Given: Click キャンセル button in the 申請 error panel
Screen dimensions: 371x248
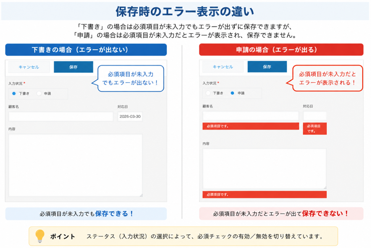Looking at the screenshot, I should click(x=223, y=67).
